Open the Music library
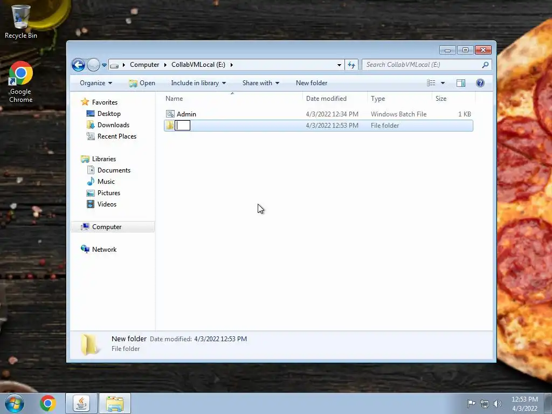Viewport: 552px width, 414px height. tap(106, 181)
